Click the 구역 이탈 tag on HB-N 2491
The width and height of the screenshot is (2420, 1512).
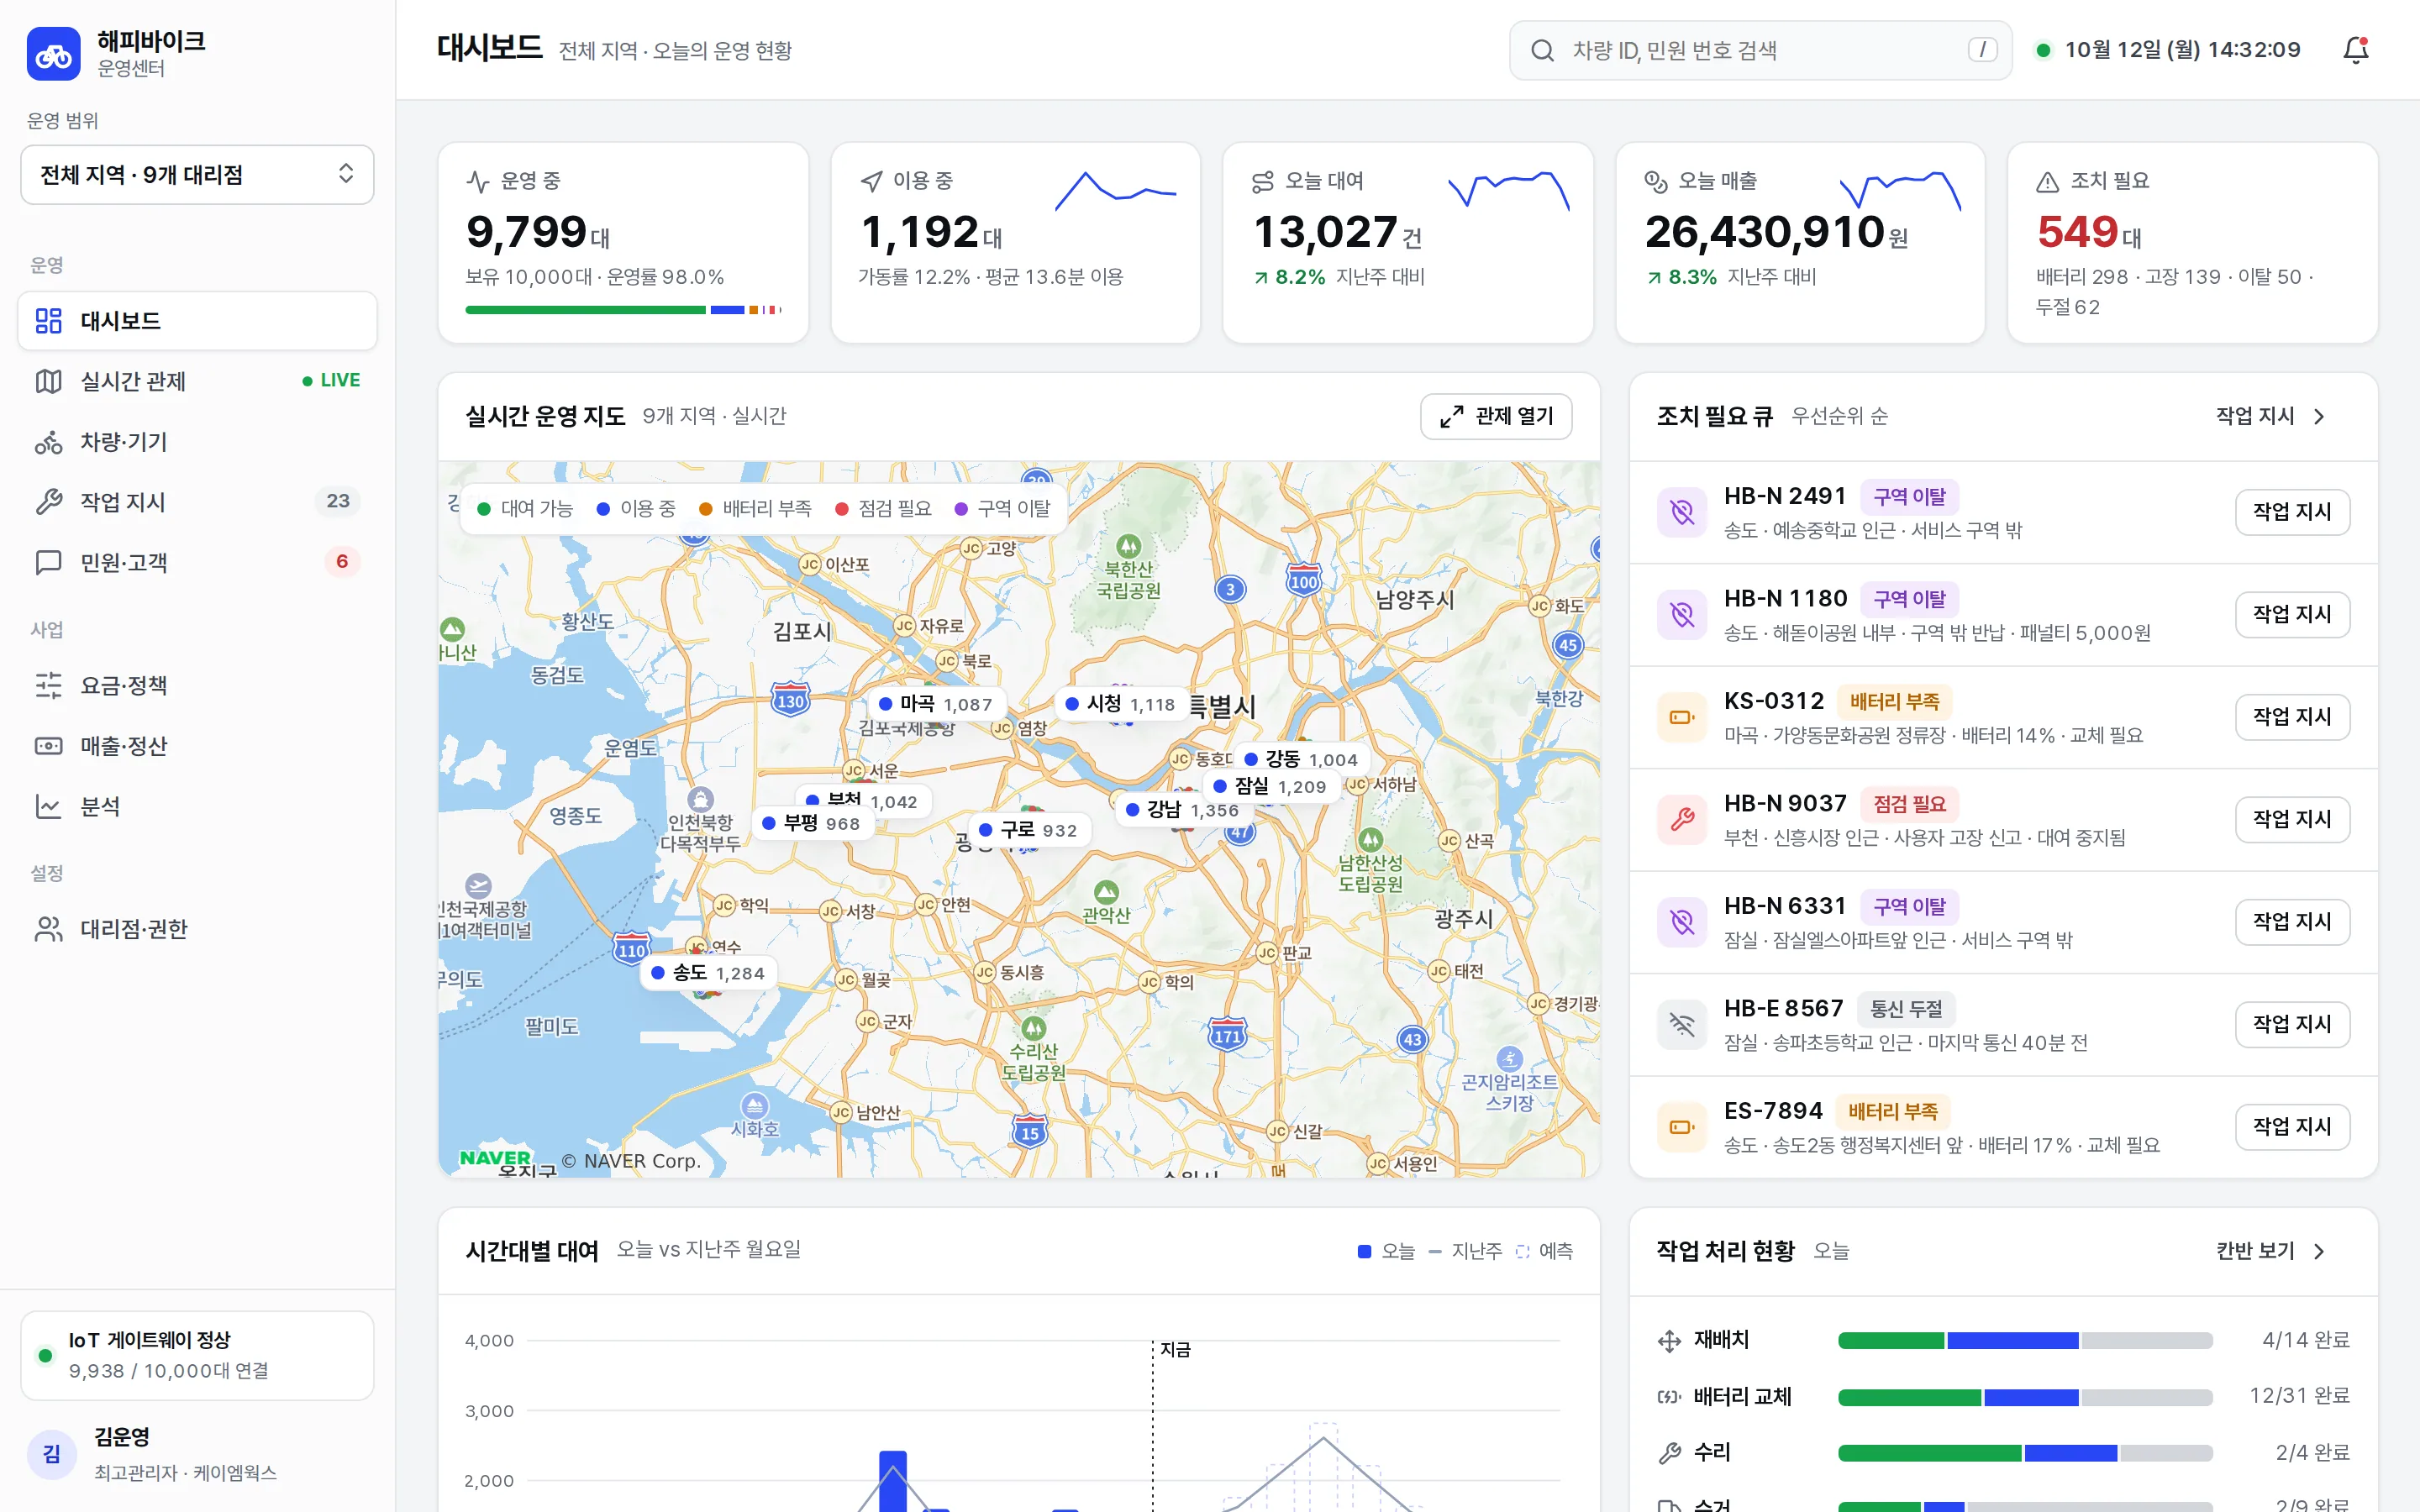[1909, 497]
